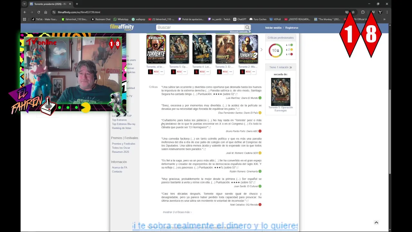Open WhatsApp bookmark
This screenshot has width=412, height=232.
(x=121, y=19)
